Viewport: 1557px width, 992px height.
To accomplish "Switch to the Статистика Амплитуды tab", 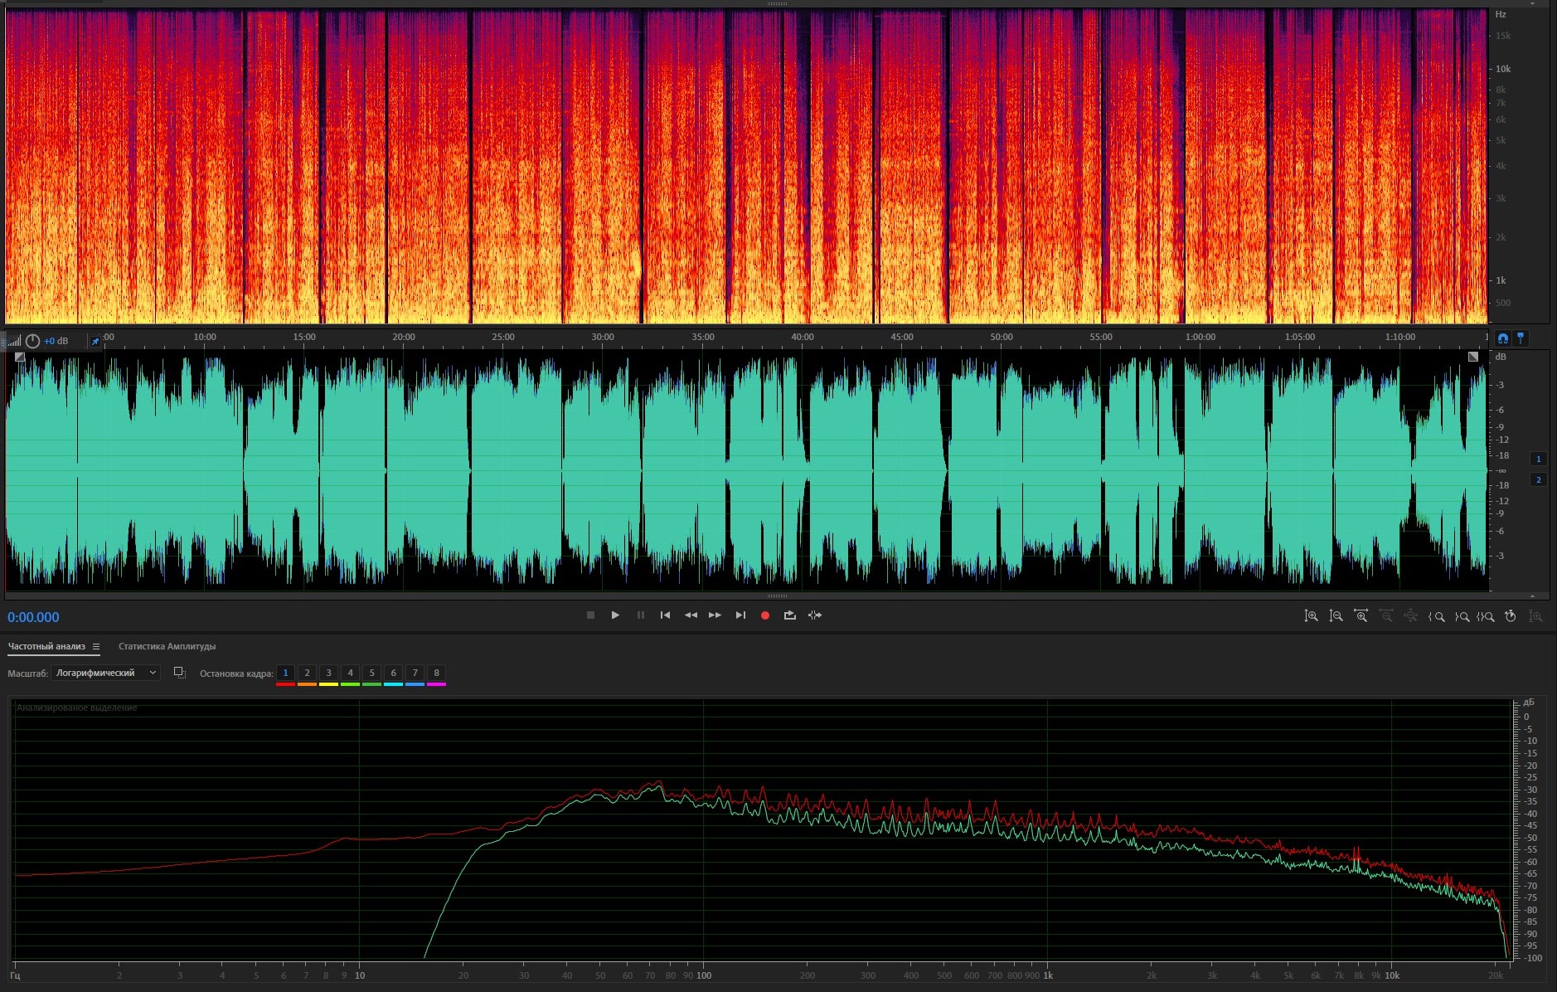I will pyautogui.click(x=167, y=646).
